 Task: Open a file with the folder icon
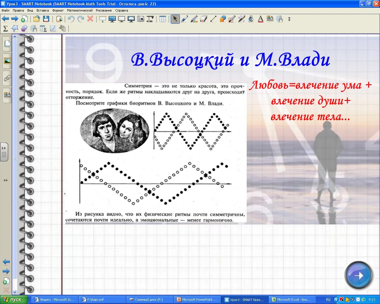tap(37, 19)
